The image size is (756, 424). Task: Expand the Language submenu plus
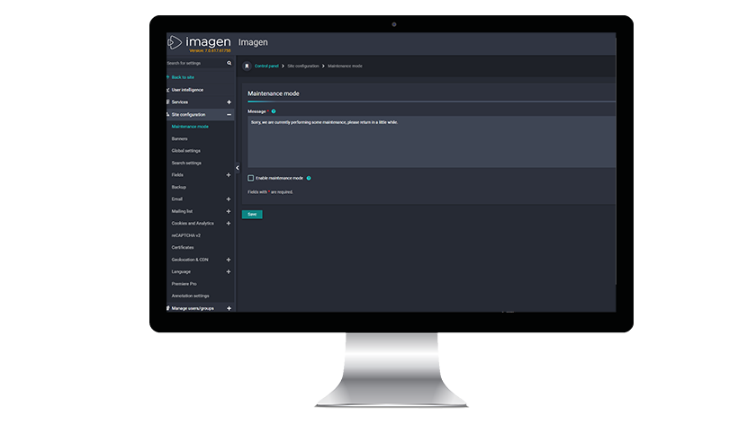(x=229, y=272)
